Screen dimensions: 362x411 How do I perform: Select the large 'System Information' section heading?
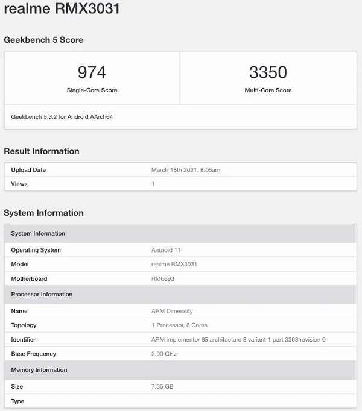coord(43,213)
